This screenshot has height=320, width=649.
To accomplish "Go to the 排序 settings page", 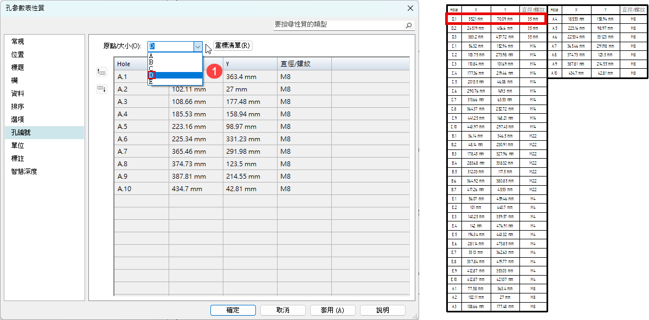I will pyautogui.click(x=18, y=107).
